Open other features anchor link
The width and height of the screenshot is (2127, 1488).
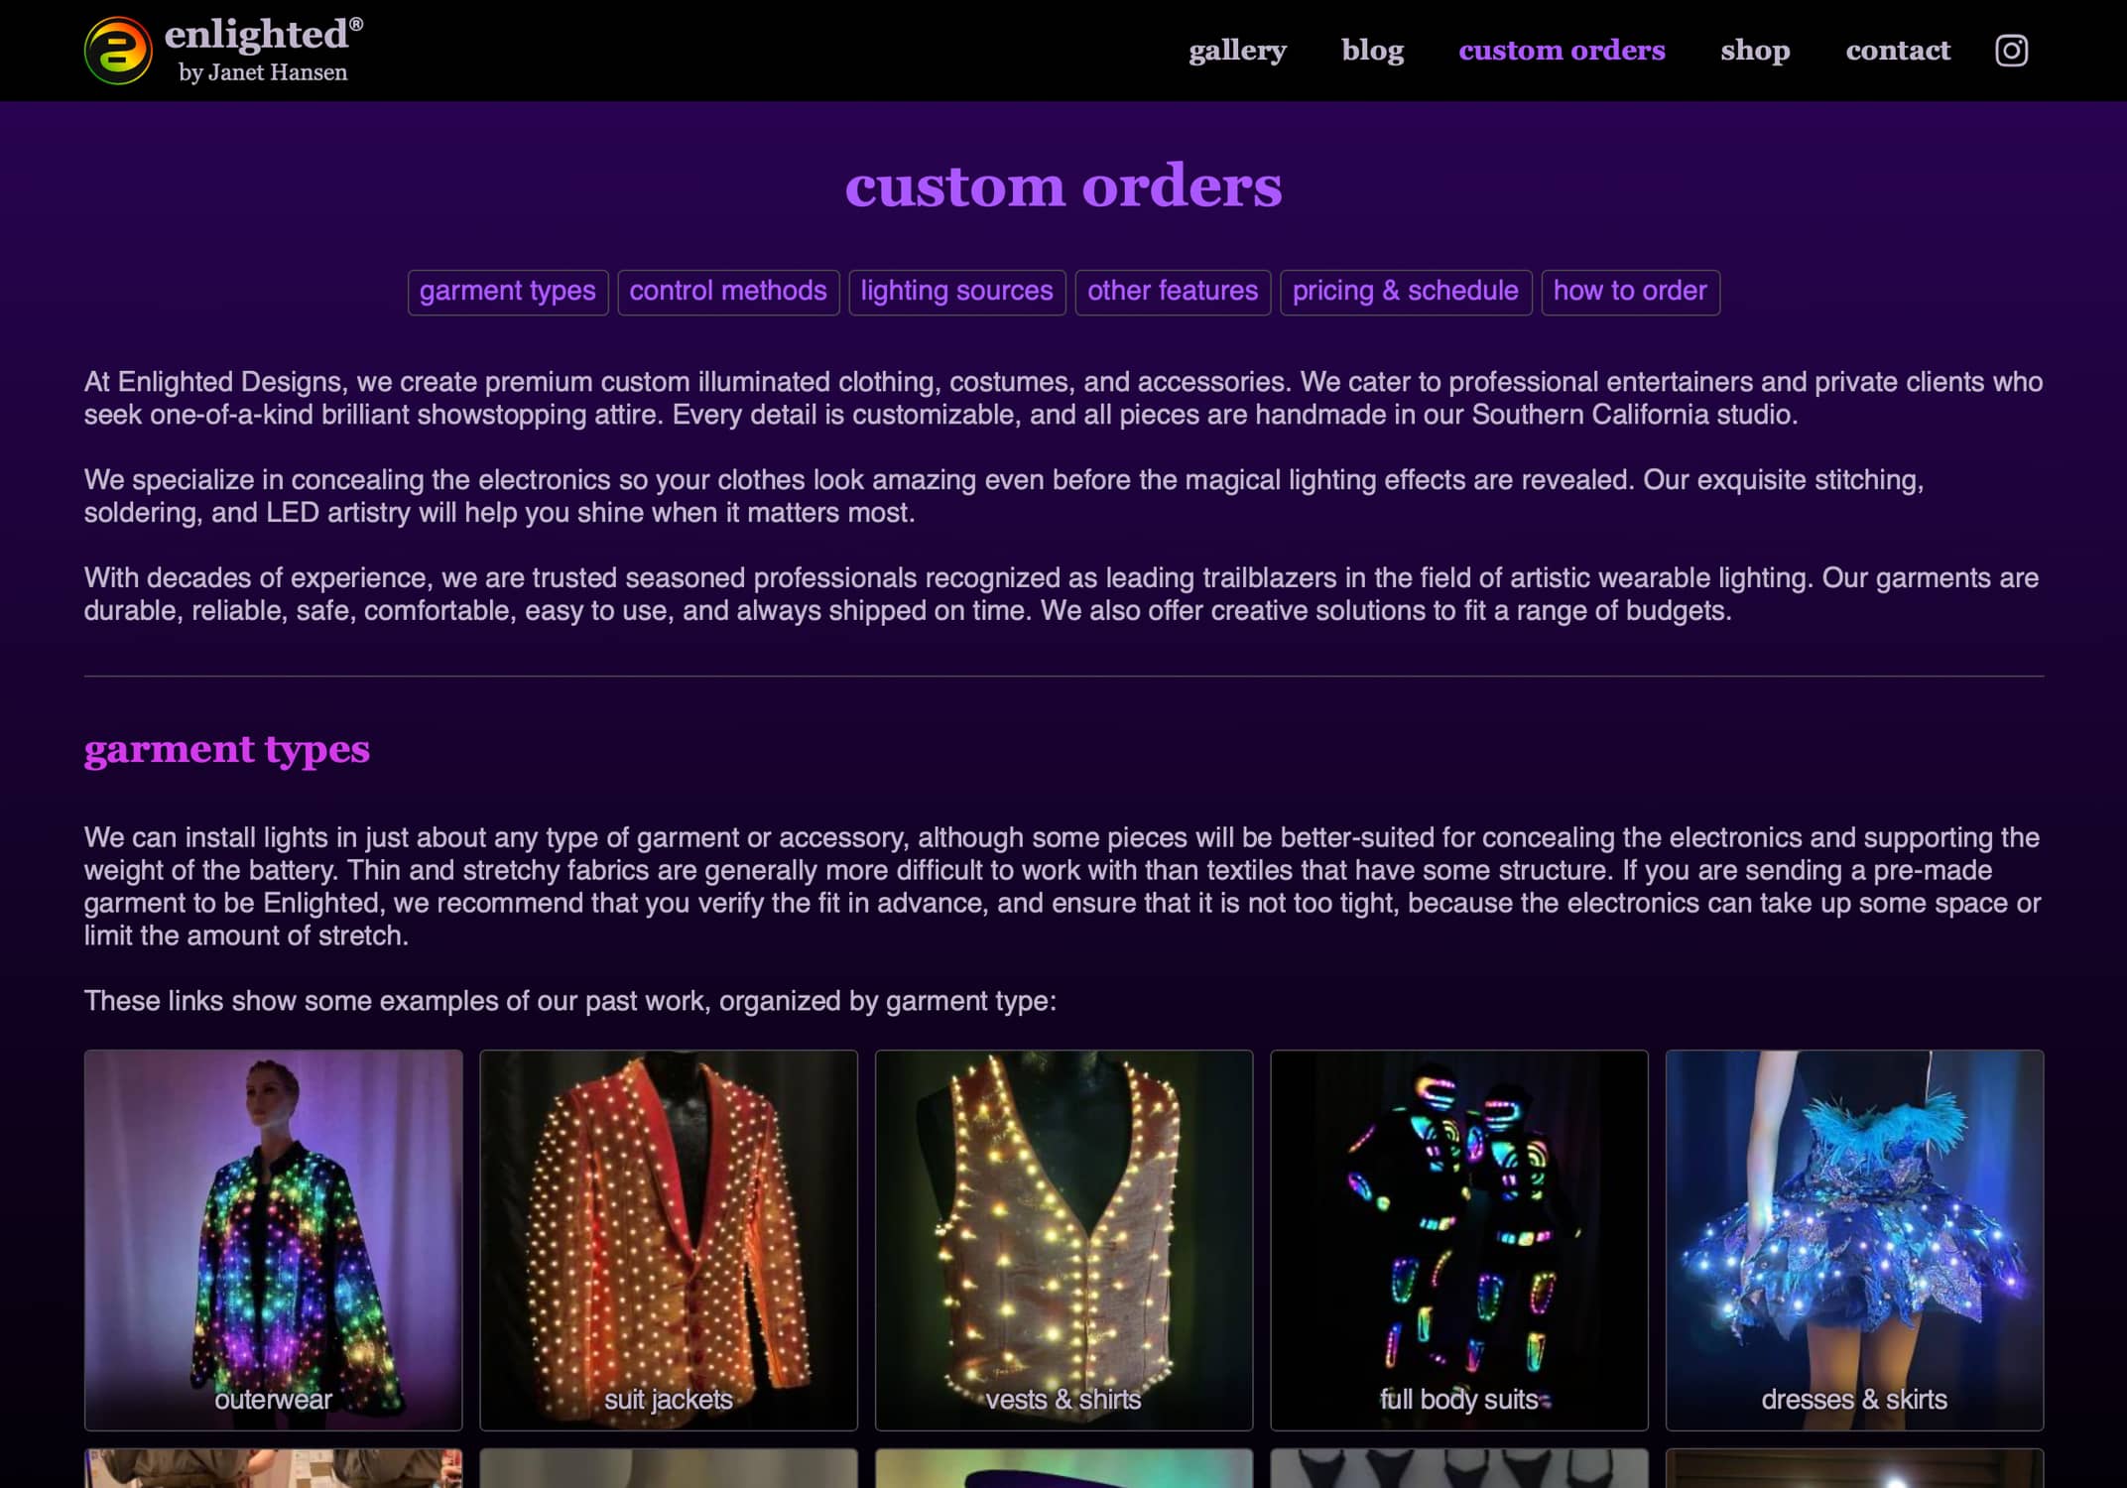pos(1173,292)
